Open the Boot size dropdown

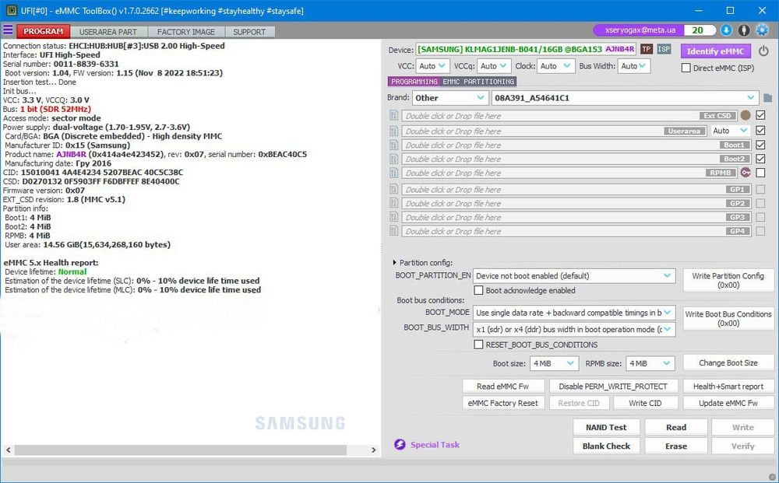click(x=554, y=363)
